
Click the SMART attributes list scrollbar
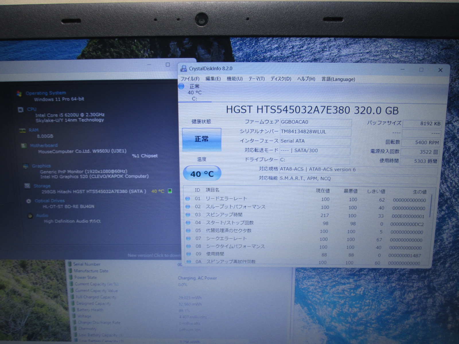pyautogui.click(x=431, y=206)
